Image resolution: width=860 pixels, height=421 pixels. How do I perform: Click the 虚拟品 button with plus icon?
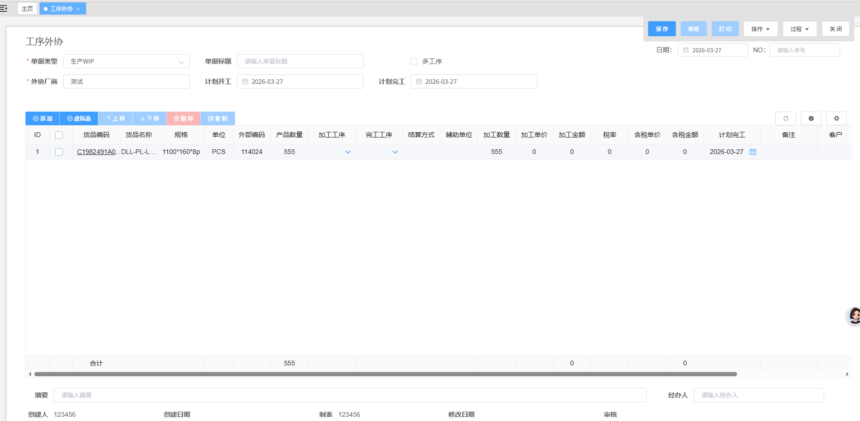click(x=79, y=119)
